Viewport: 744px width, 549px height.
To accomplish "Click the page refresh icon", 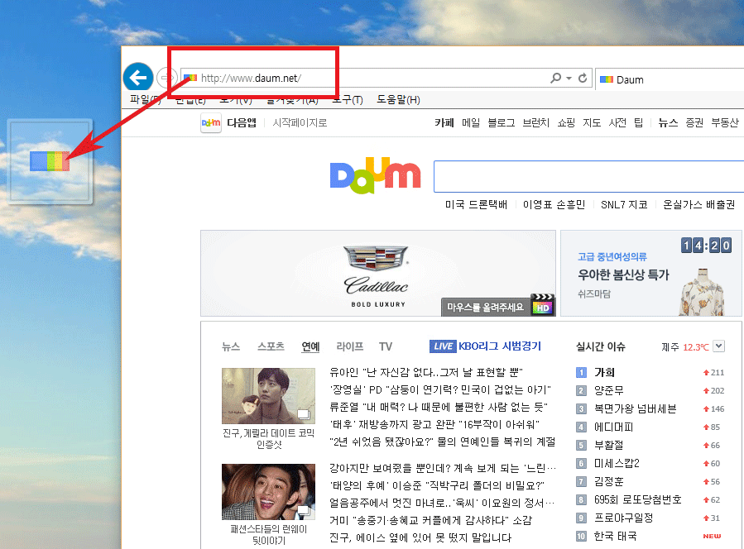I will click(x=583, y=78).
